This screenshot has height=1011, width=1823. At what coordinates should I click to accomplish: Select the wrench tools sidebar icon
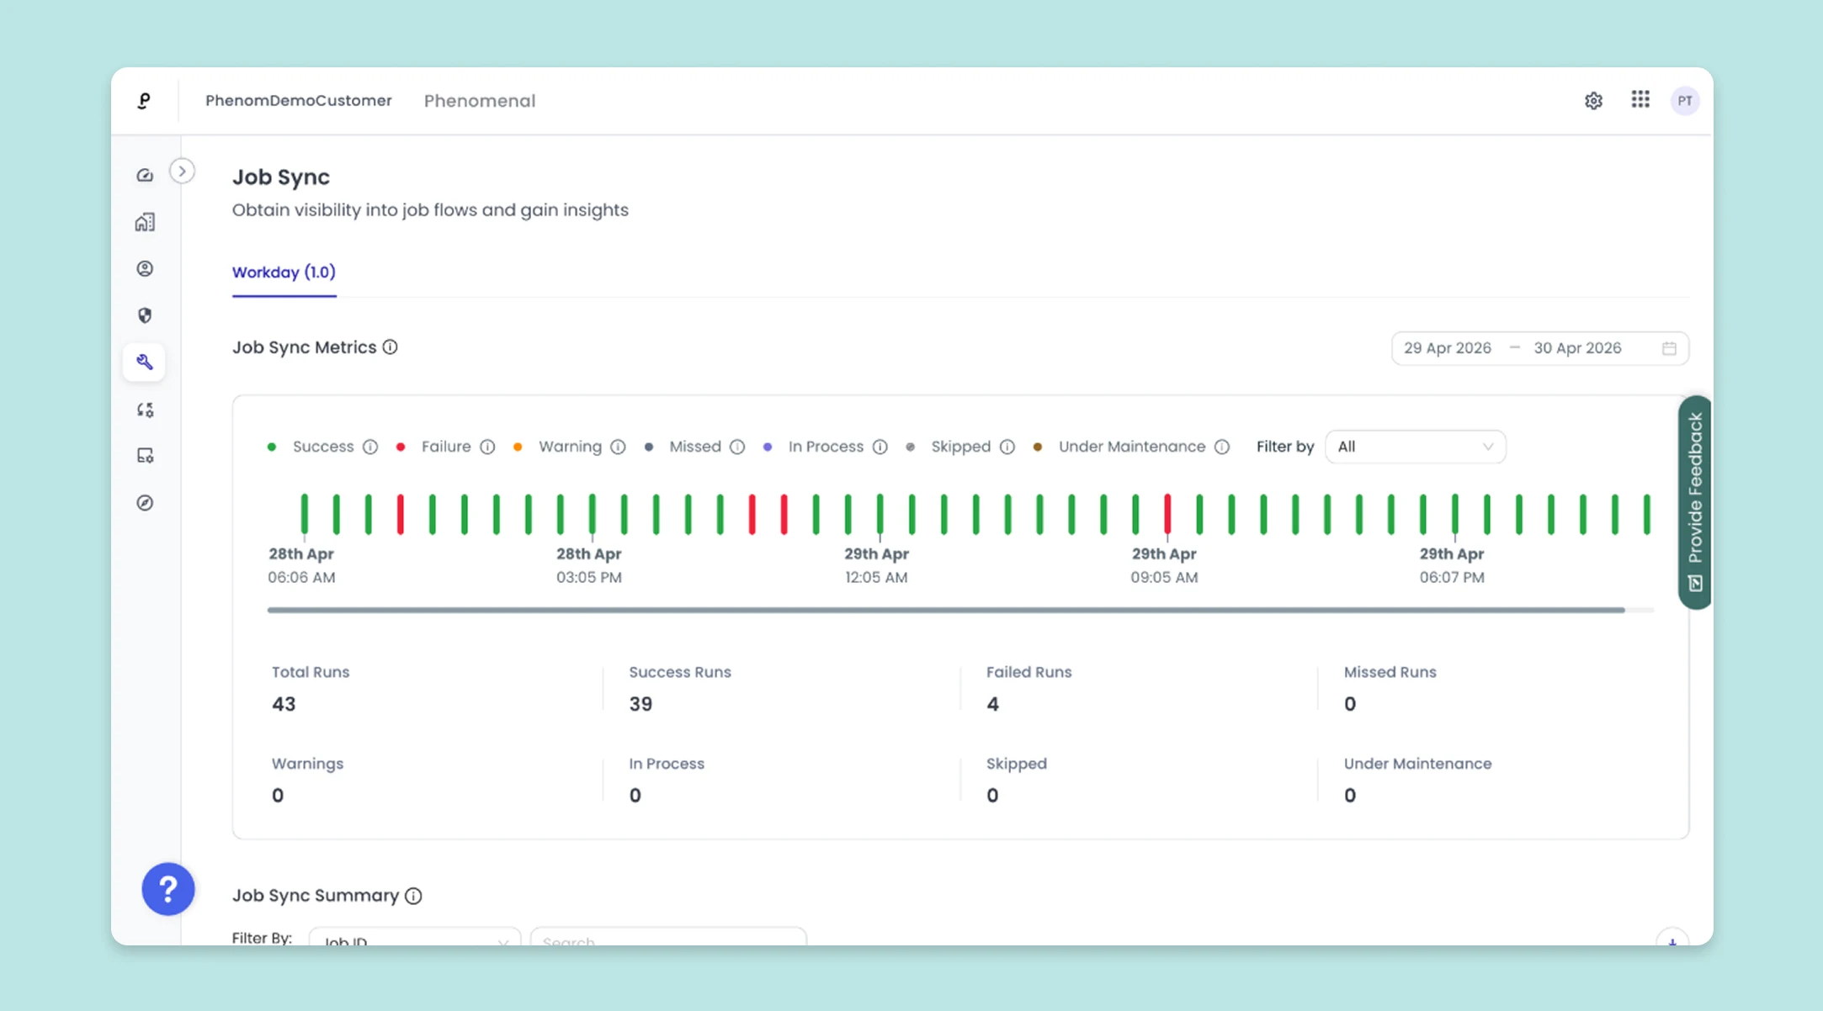tap(145, 363)
